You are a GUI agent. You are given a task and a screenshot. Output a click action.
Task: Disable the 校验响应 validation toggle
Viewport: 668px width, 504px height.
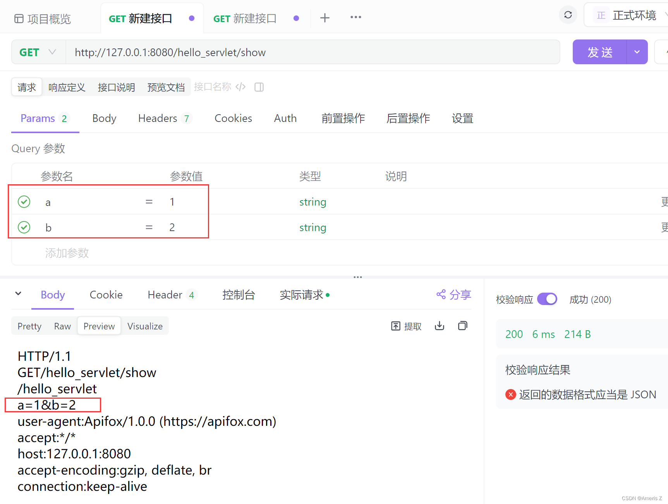tap(547, 299)
